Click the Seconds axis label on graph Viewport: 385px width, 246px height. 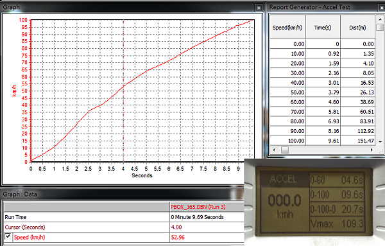(x=142, y=175)
